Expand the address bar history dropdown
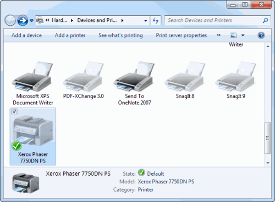The height and width of the screenshot is (202, 275). coord(146,20)
